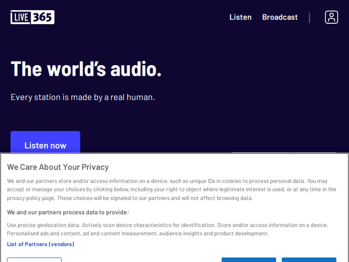Click the white outlined button at bottom left
Image resolution: width=349 pixels, height=262 pixels.
click(x=34, y=259)
